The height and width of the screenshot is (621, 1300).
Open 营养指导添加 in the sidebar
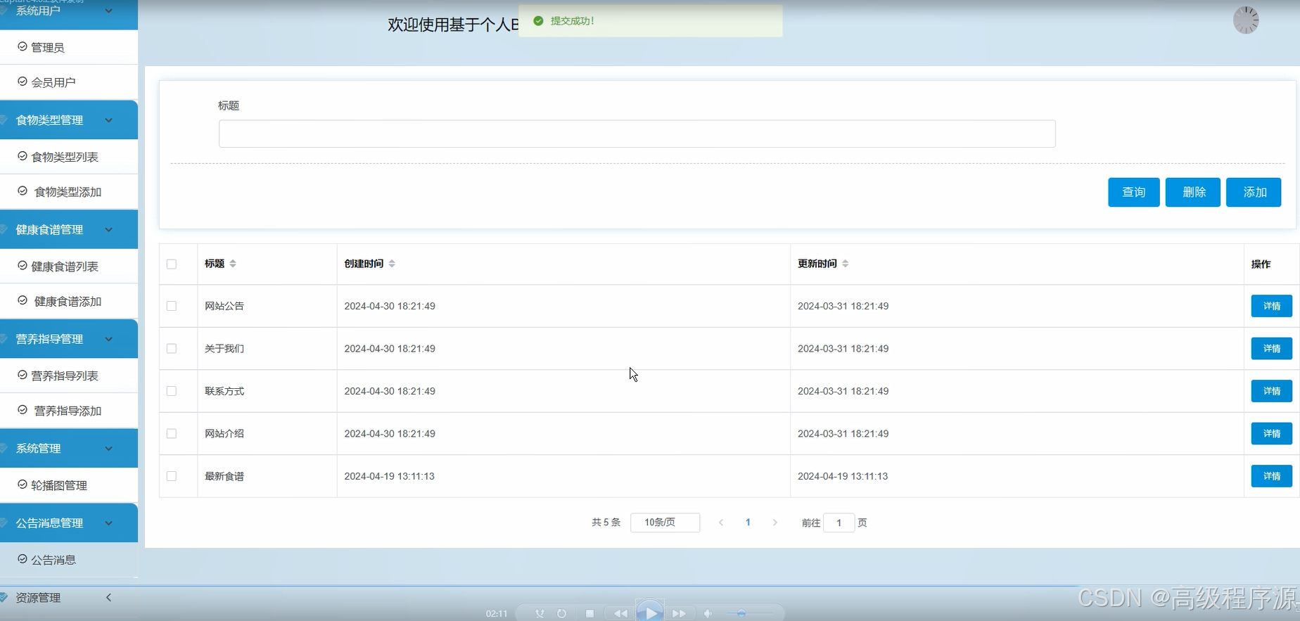(69, 411)
